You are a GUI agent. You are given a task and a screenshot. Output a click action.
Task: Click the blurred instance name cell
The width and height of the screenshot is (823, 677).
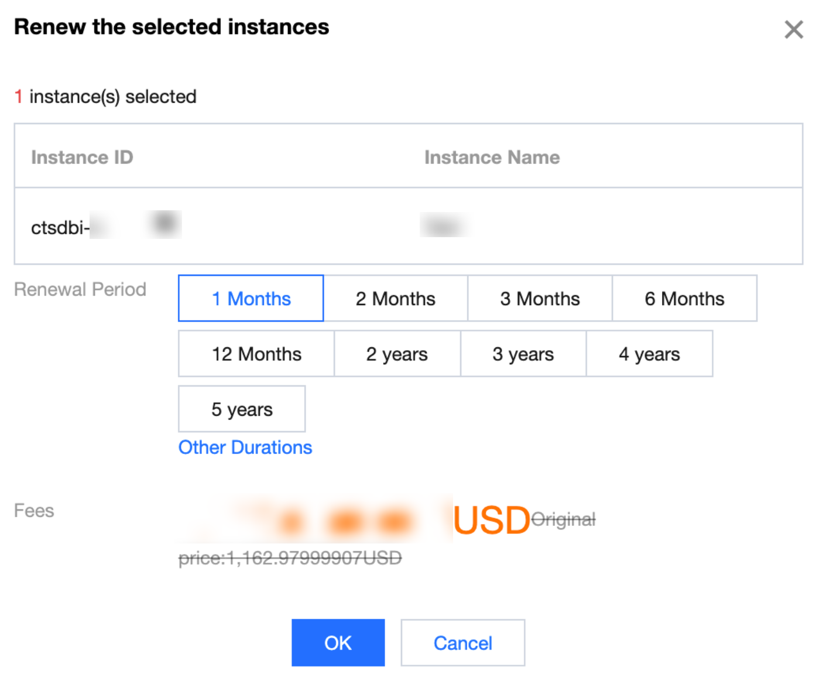(444, 226)
